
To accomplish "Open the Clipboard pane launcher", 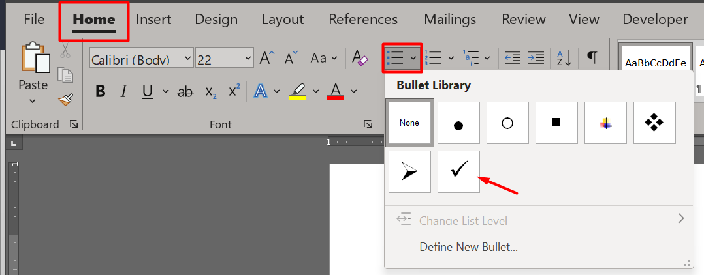I will click(74, 124).
